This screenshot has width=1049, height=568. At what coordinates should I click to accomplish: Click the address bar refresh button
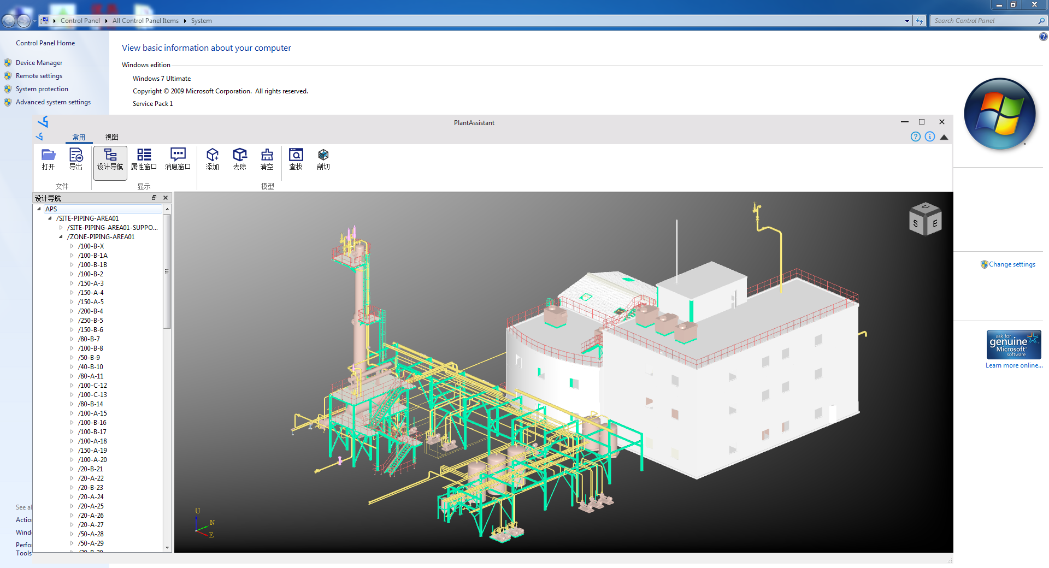point(920,21)
